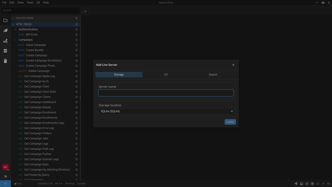Focus the Server name input field
Viewport: 332px width, 187px height.
166,93
